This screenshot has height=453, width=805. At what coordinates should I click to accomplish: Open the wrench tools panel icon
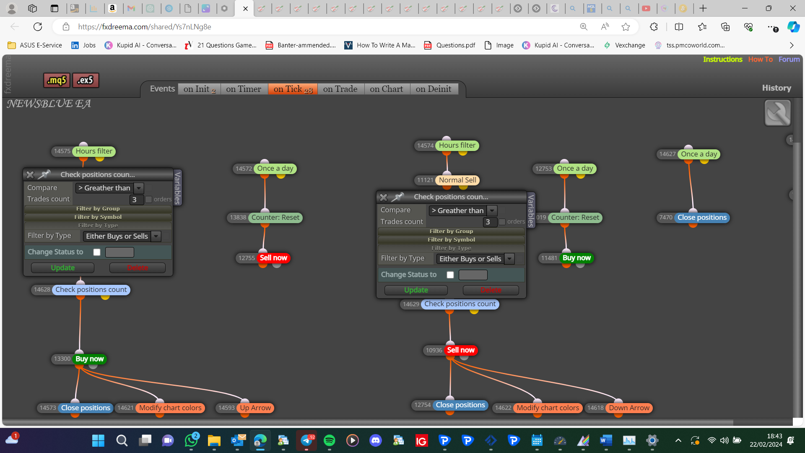click(x=777, y=113)
